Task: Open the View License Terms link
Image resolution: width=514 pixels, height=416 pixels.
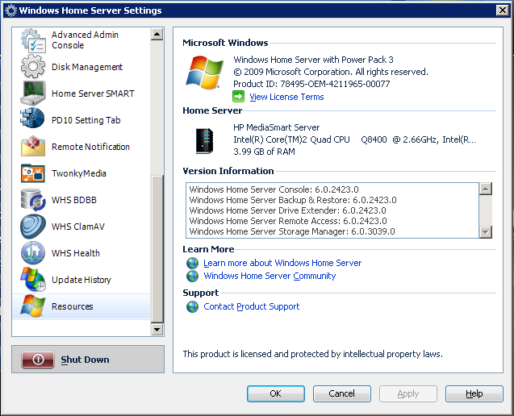Action: pyautogui.click(x=286, y=97)
